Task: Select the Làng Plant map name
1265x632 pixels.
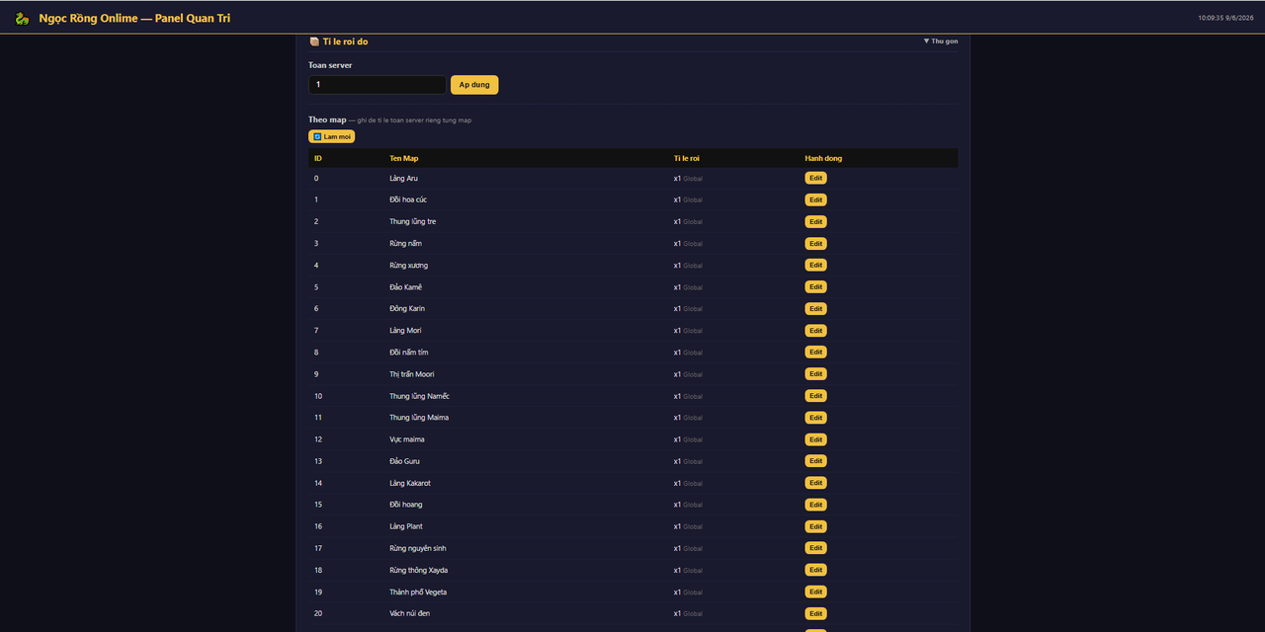Action: [x=406, y=526]
